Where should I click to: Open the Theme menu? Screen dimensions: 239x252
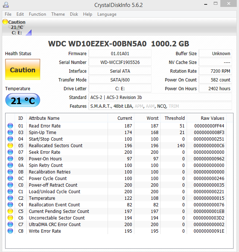(58, 14)
